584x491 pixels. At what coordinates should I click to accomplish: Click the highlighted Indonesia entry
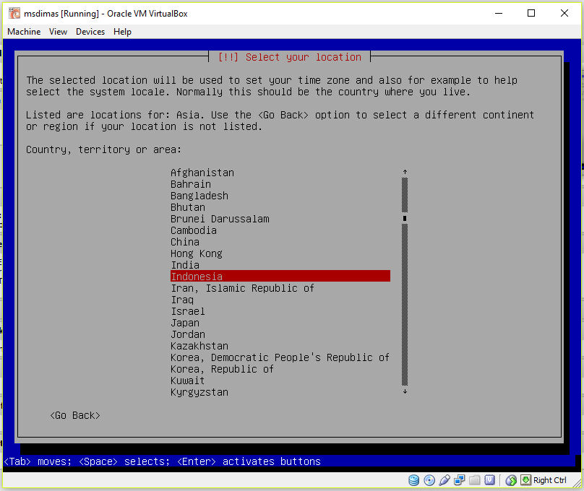[280, 276]
